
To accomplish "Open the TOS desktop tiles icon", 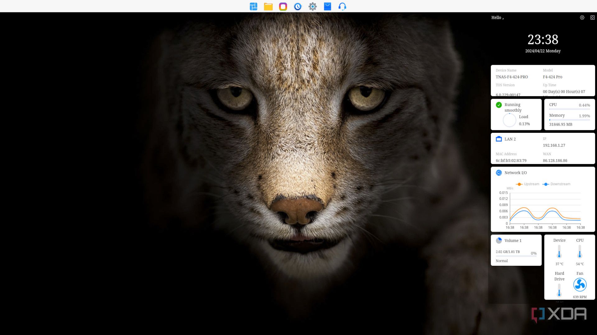I will [x=253, y=7].
